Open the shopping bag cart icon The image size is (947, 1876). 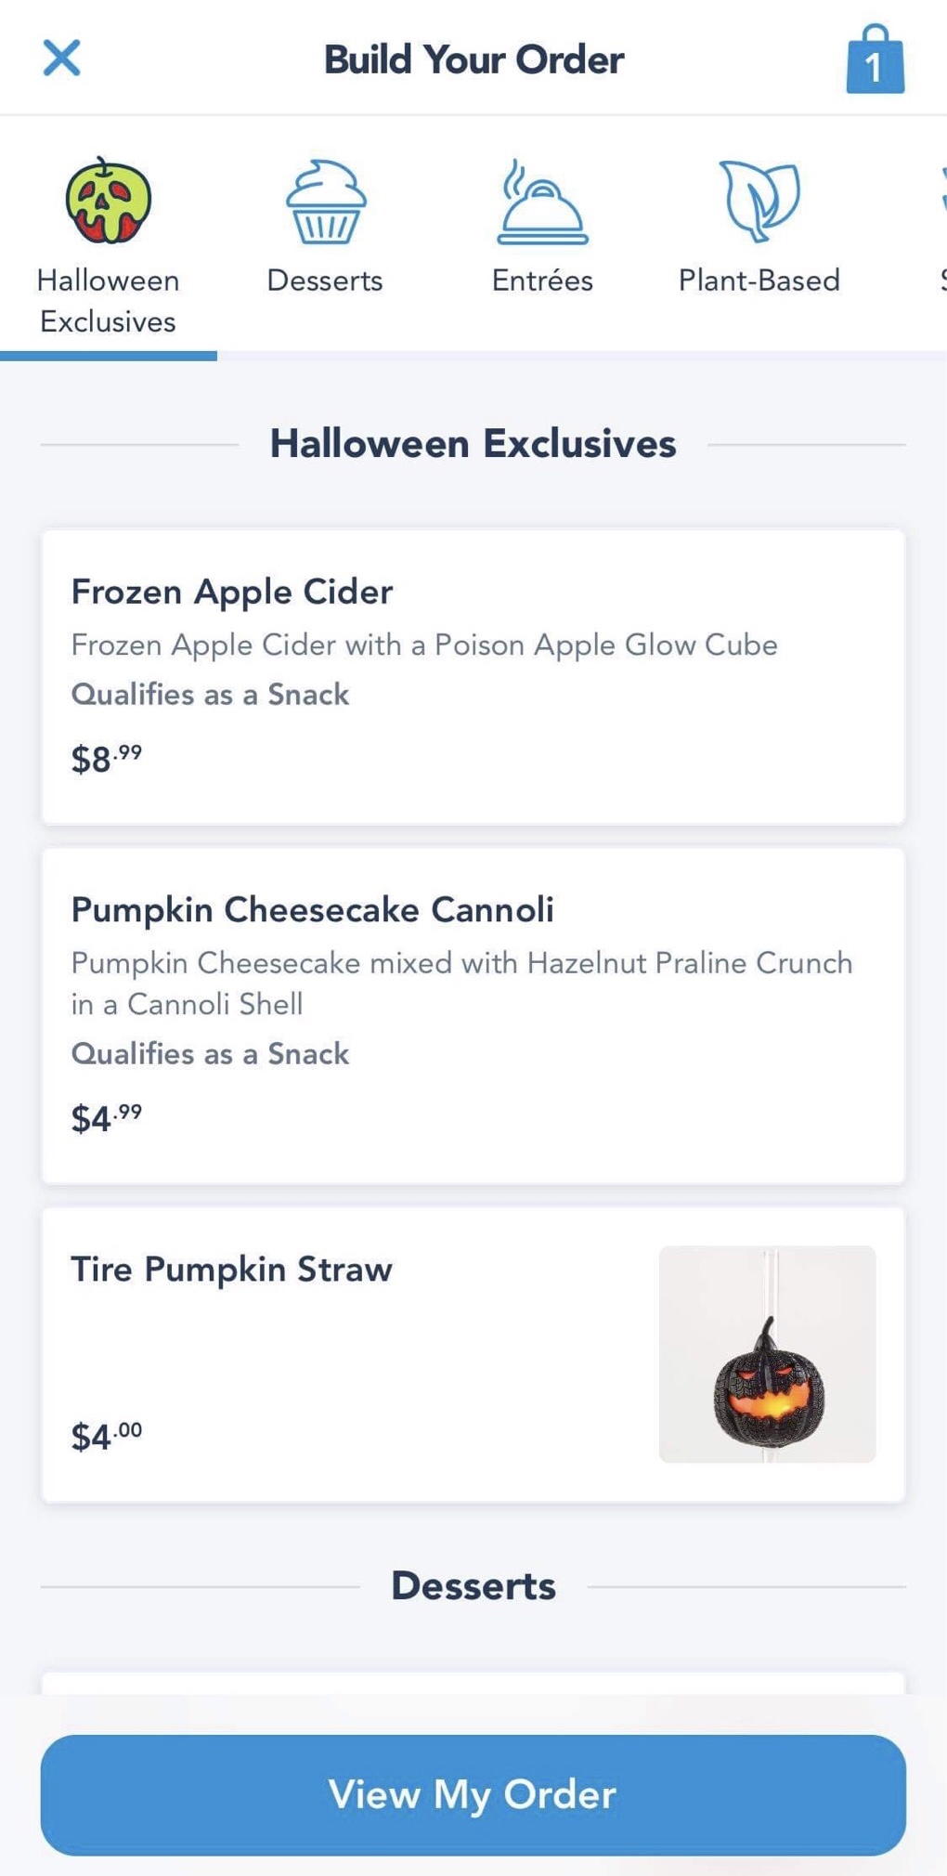pyautogui.click(x=875, y=60)
